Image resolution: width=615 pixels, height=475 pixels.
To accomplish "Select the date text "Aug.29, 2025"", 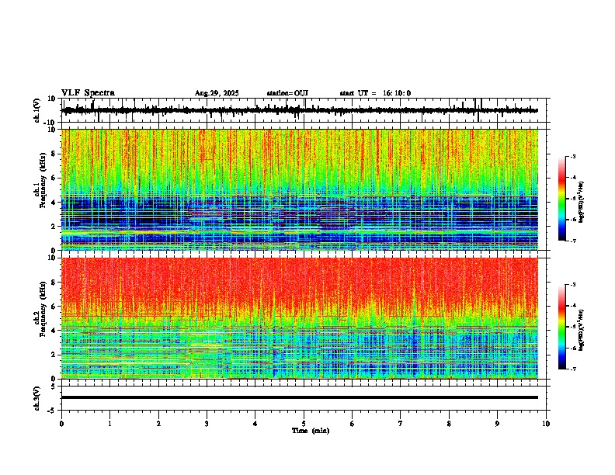I will click(217, 93).
